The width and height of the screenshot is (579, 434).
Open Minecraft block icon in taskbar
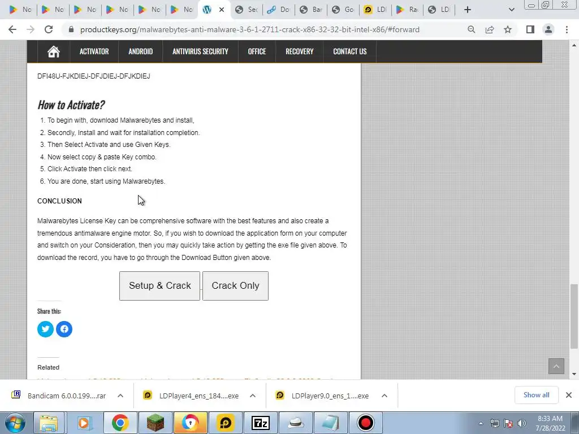coord(155,423)
